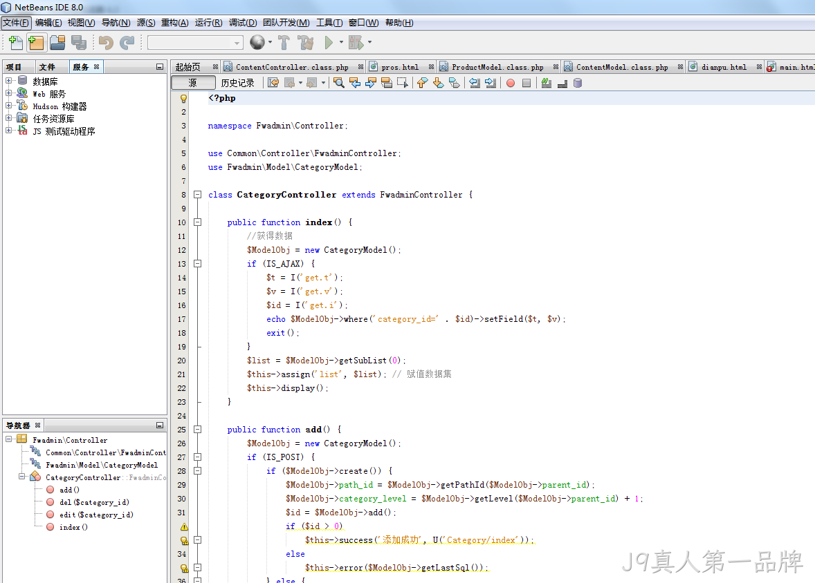Click the Redo arrow icon
This screenshot has width=815, height=583.
[127, 42]
